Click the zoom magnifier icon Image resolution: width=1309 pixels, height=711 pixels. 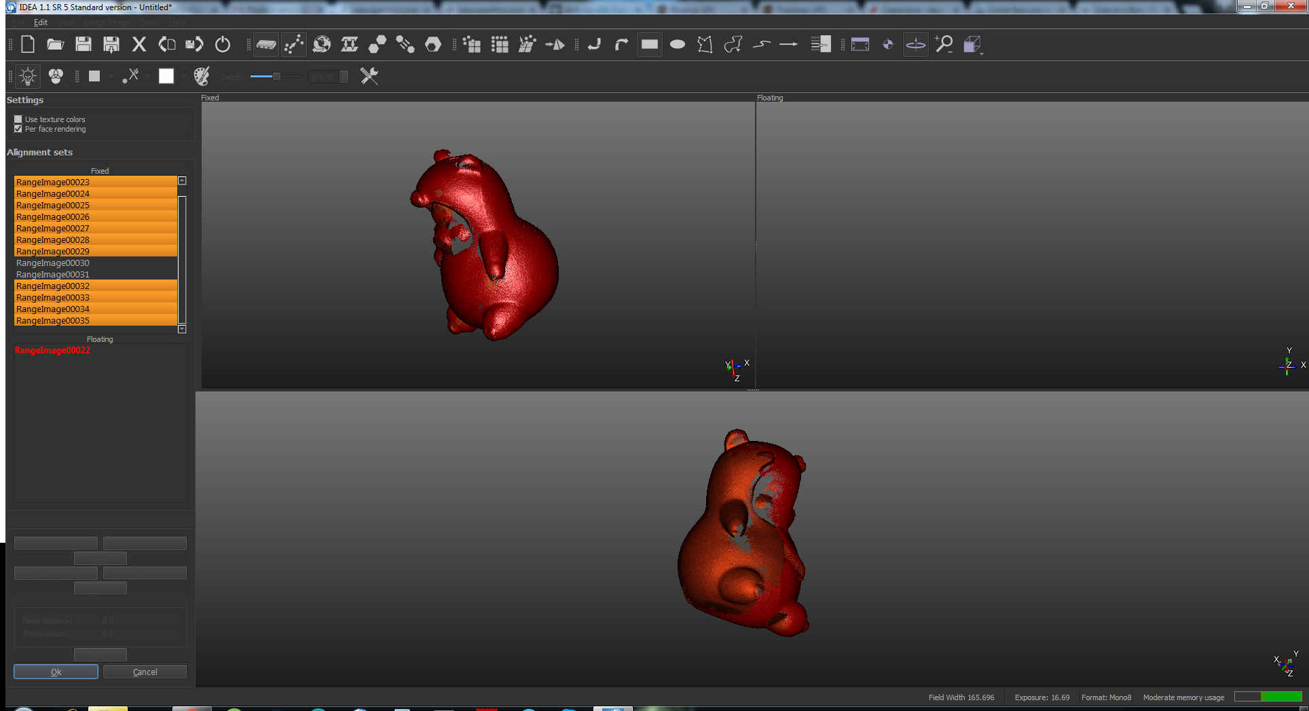944,45
